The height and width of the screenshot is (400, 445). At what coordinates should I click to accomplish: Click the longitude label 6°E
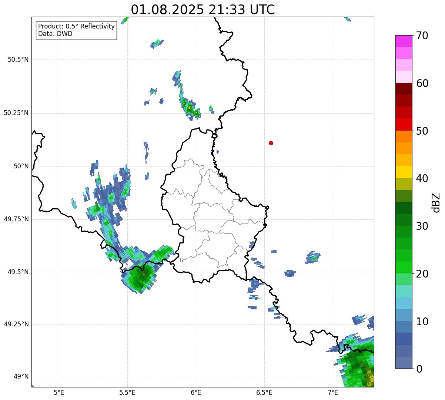(196, 393)
